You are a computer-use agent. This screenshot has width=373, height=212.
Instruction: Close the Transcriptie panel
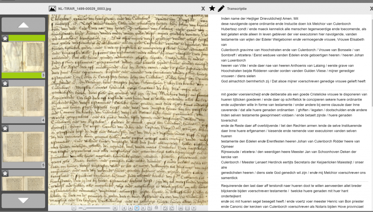click(371, 9)
